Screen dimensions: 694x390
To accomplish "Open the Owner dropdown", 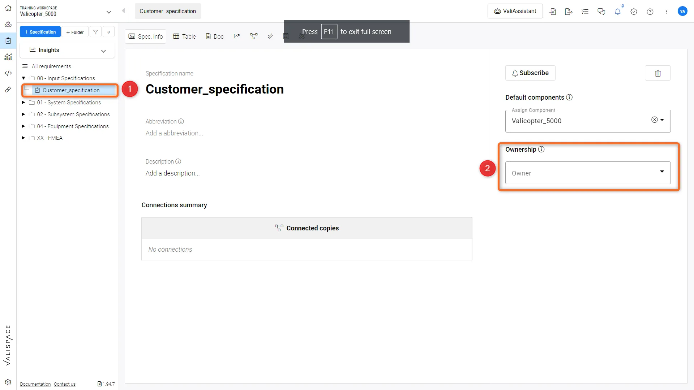I will 588,173.
